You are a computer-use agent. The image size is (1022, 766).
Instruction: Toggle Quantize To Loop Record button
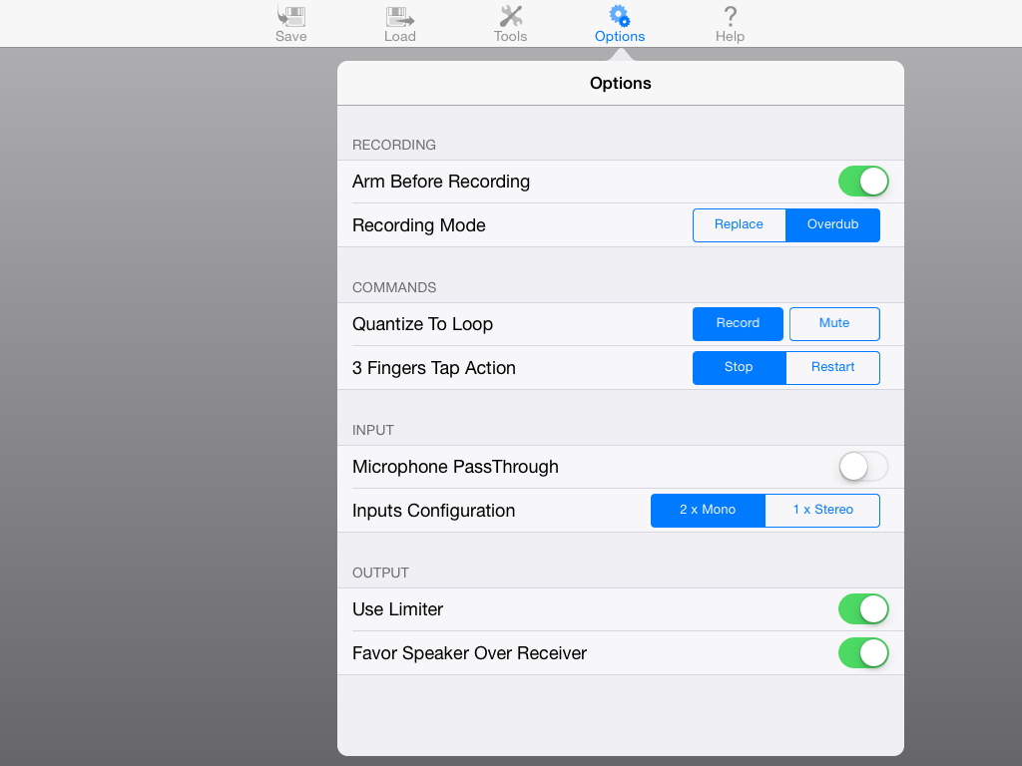click(738, 324)
